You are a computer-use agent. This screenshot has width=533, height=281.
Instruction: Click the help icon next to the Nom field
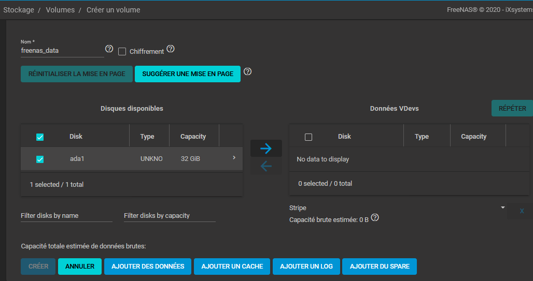[109, 49]
